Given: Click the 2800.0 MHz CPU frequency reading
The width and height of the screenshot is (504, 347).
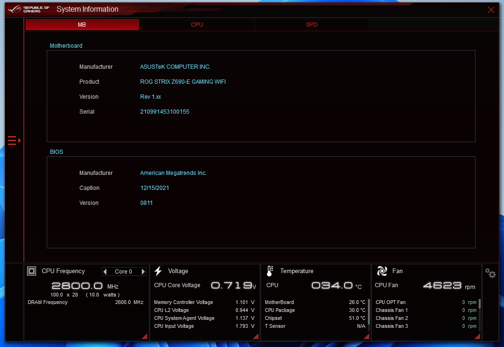Looking at the screenshot, I should pyautogui.click(x=85, y=286).
